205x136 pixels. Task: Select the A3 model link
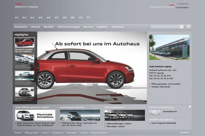click(x=24, y=17)
